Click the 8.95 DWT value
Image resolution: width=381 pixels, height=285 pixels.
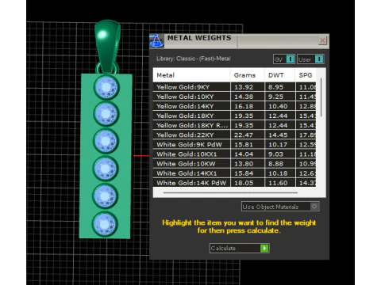coord(275,87)
